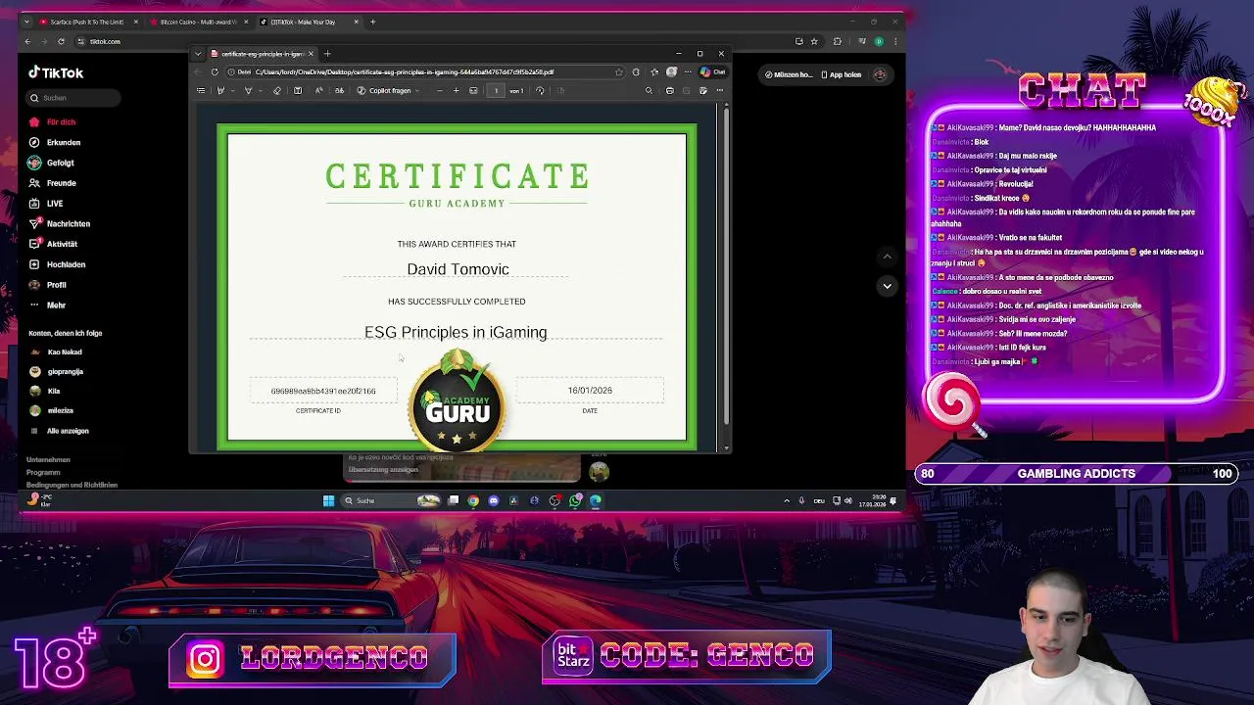1254x705 pixels.
Task: Open followed account giopranggia
Action: 66,372
